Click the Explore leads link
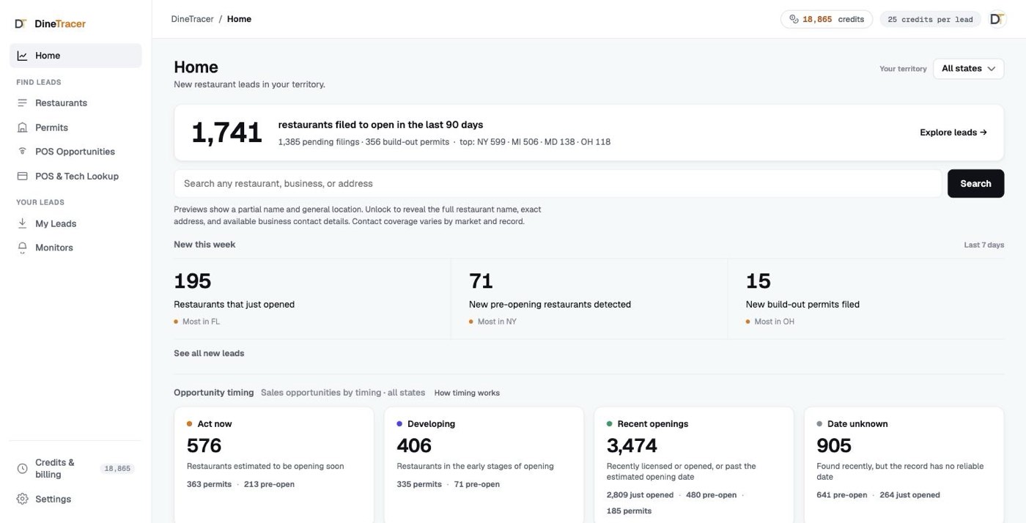The height and width of the screenshot is (523, 1026). 953,133
